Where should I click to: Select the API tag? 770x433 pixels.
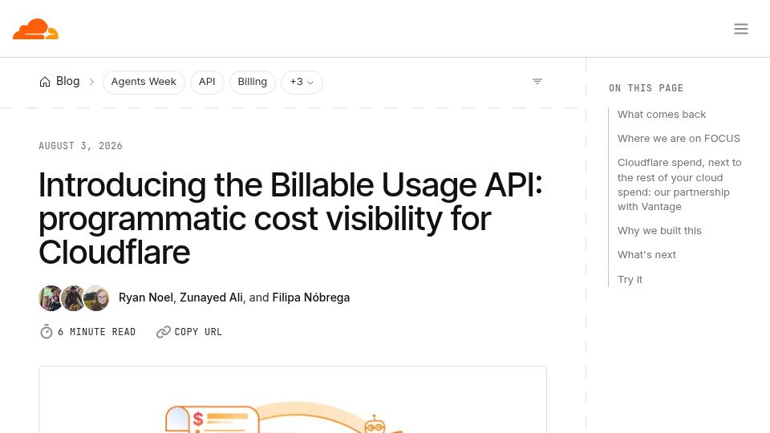pos(207,82)
